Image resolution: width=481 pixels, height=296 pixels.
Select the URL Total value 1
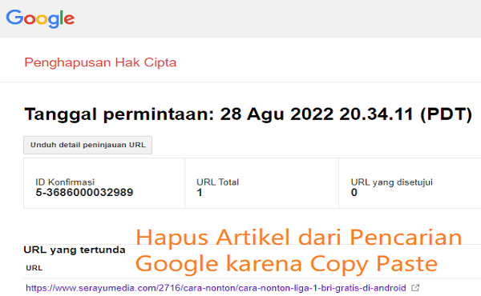(x=200, y=193)
